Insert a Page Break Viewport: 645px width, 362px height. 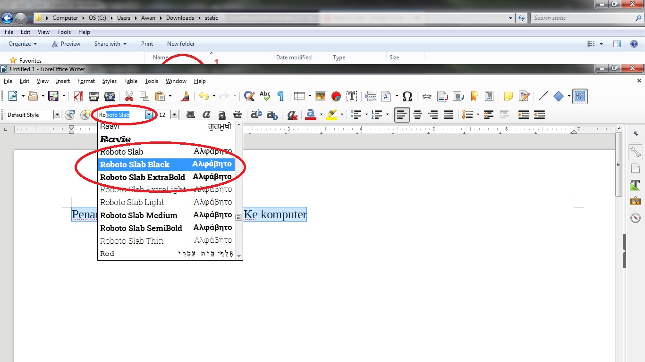pos(371,96)
